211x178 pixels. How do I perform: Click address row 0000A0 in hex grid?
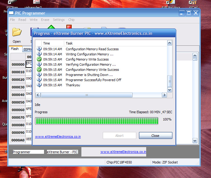(18, 140)
